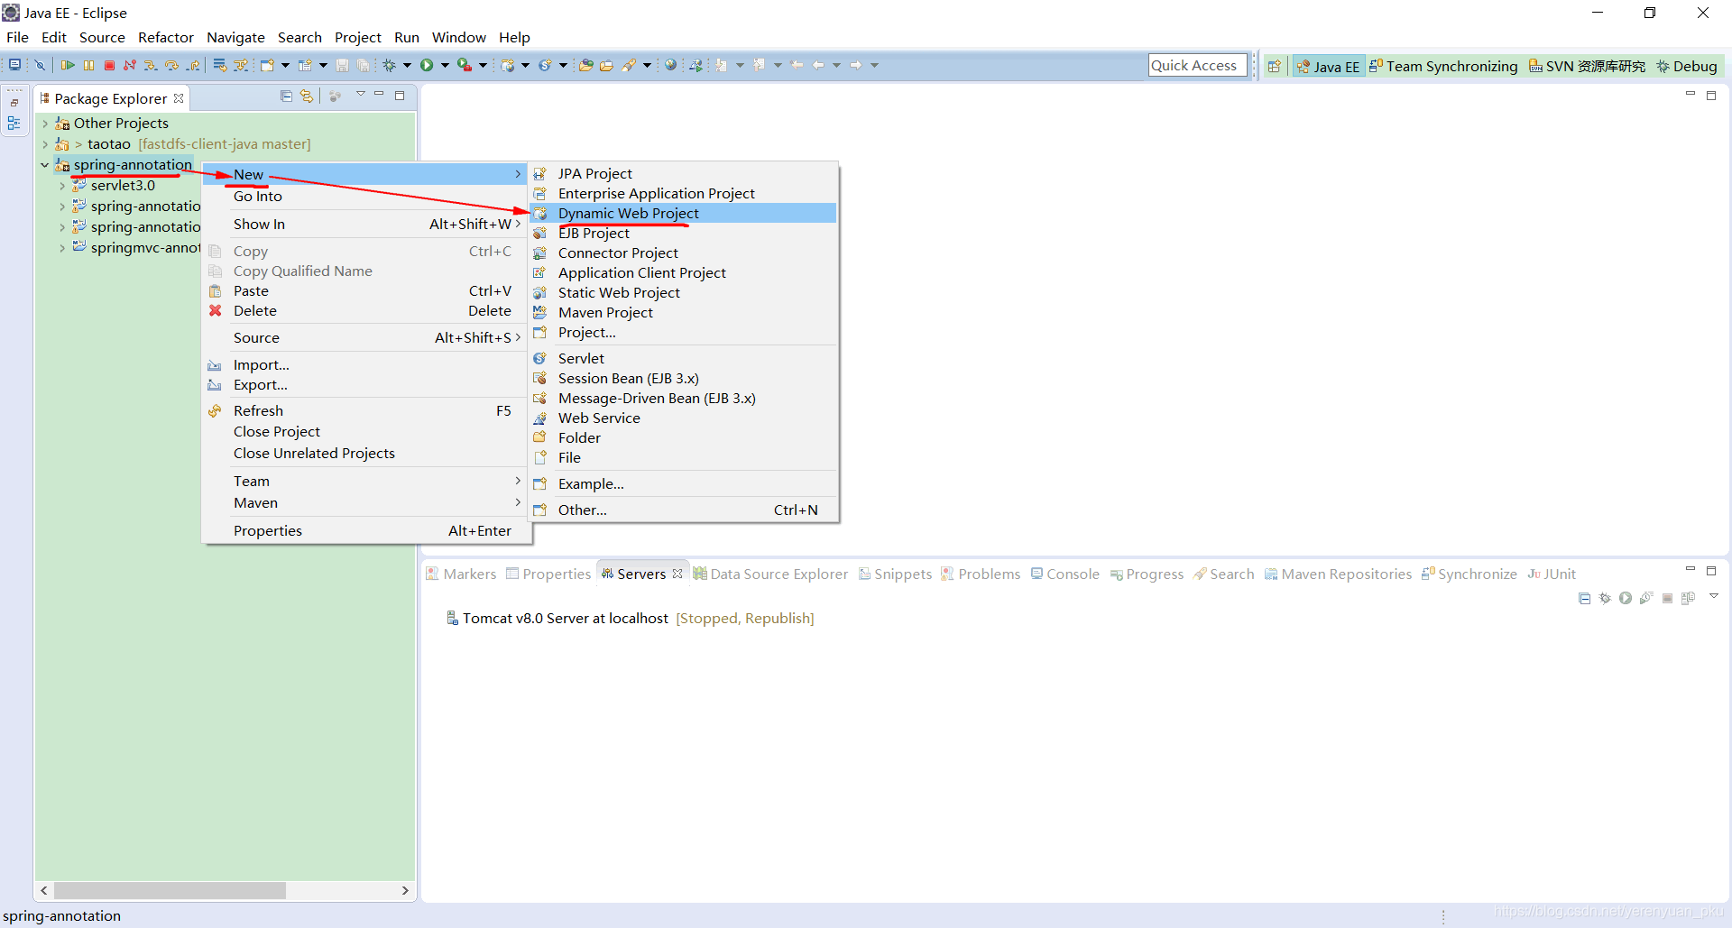
Task: Toggle Link with Editor in Package Explorer
Action: [307, 96]
